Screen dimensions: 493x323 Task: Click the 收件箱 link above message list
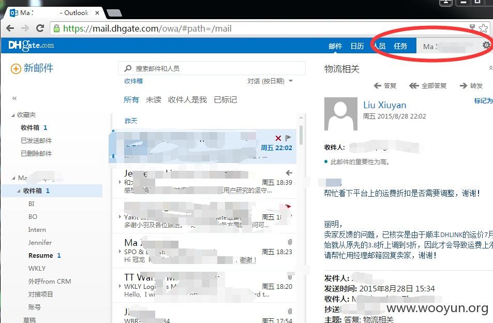(x=133, y=81)
